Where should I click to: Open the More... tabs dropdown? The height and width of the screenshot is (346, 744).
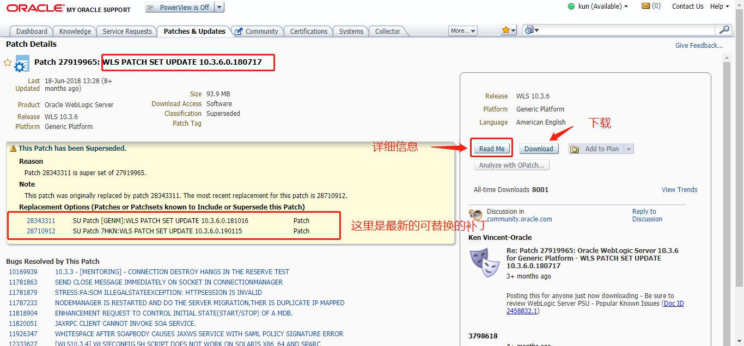463,31
